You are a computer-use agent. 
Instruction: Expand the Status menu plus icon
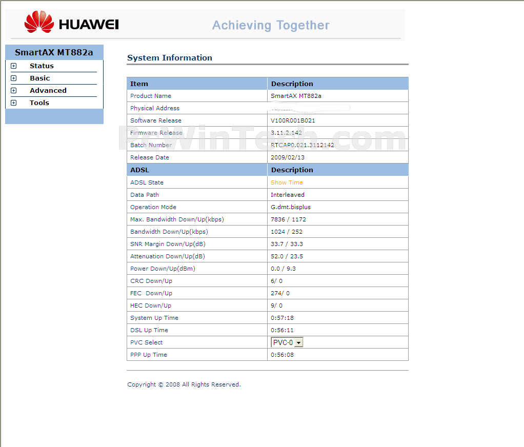pos(14,66)
